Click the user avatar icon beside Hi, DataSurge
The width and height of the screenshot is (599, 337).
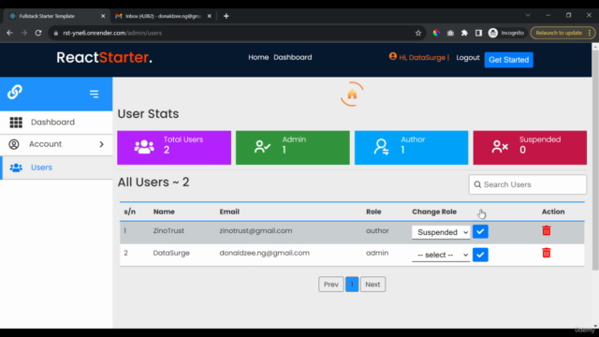(393, 56)
